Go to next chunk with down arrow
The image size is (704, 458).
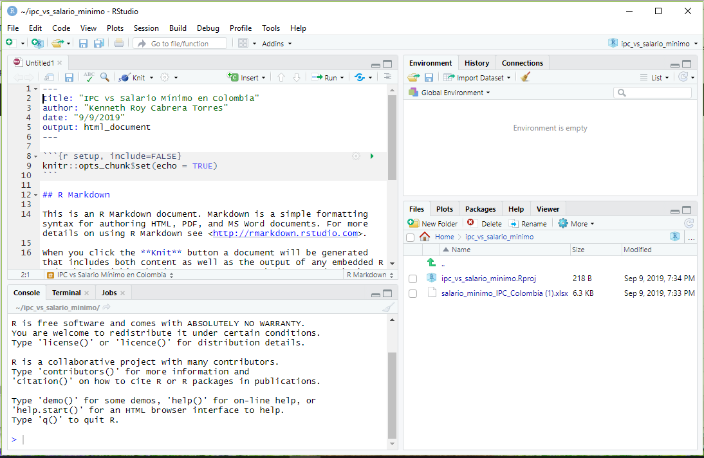click(x=296, y=77)
